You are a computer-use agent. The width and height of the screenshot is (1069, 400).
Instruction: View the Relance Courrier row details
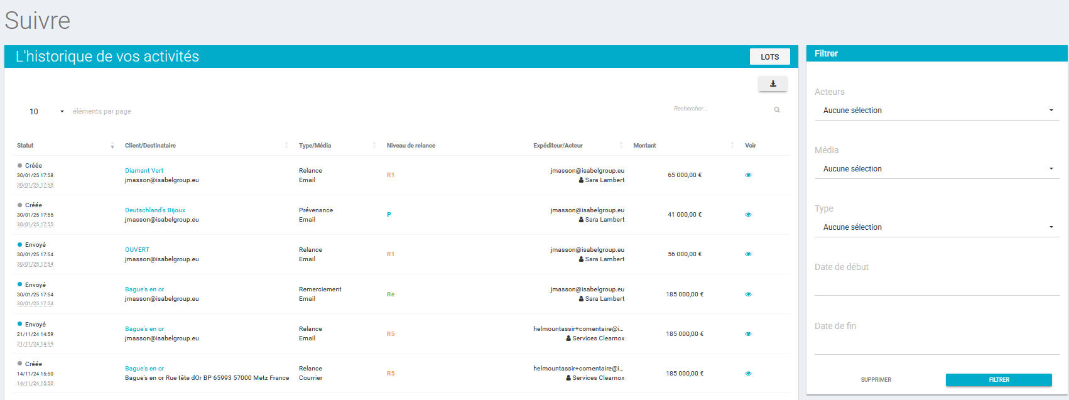(748, 374)
